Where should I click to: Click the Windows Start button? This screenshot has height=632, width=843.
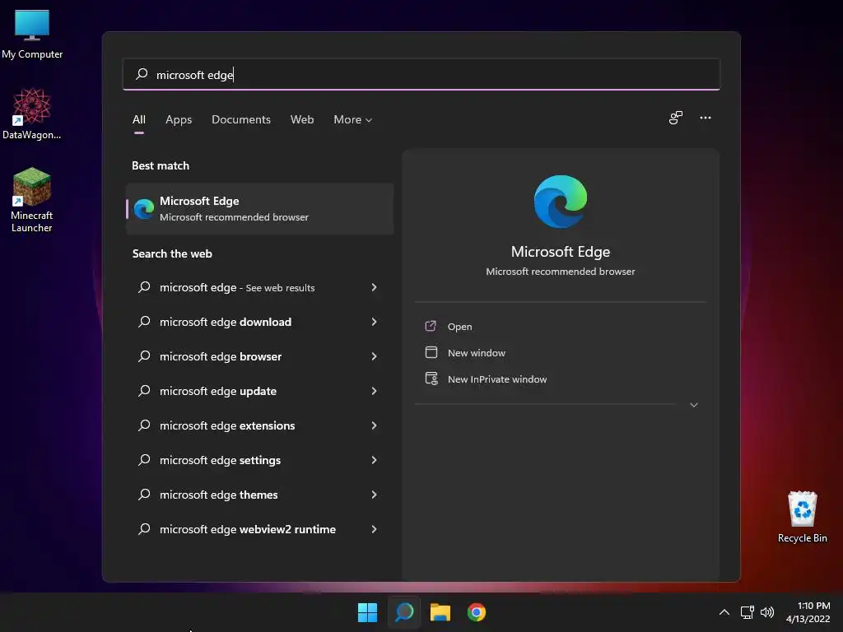pyautogui.click(x=368, y=612)
